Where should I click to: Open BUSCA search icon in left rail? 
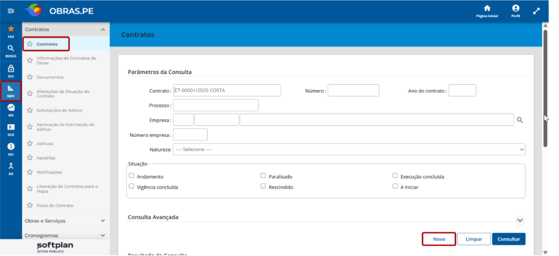[x=11, y=49]
